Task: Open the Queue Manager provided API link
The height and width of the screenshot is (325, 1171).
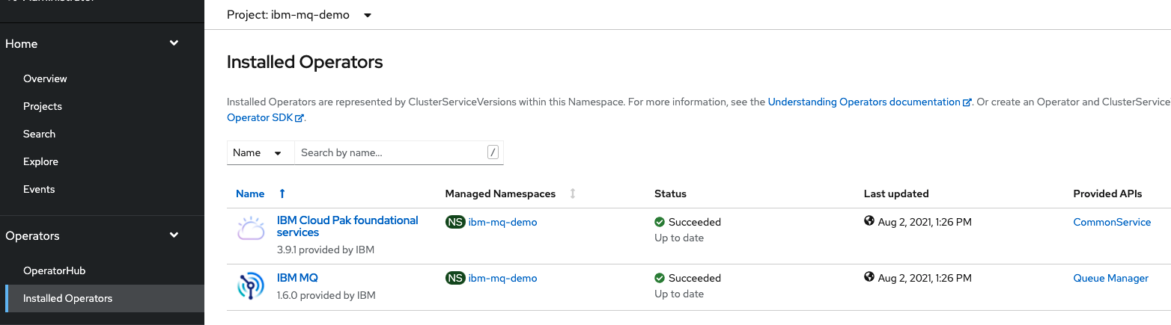Action: pyautogui.click(x=1110, y=278)
